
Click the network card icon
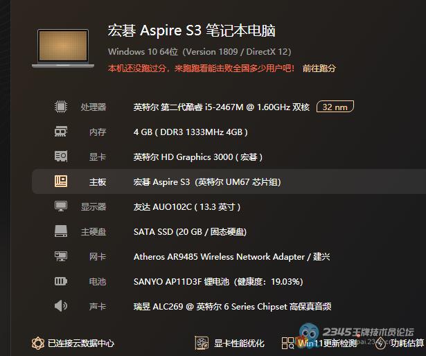(x=61, y=256)
